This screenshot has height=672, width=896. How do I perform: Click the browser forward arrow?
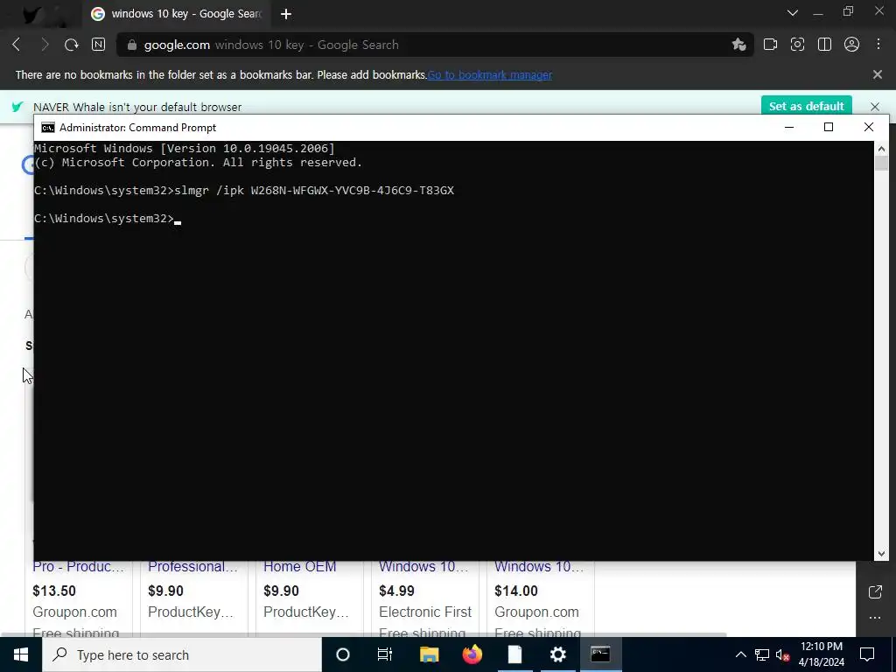(x=45, y=45)
